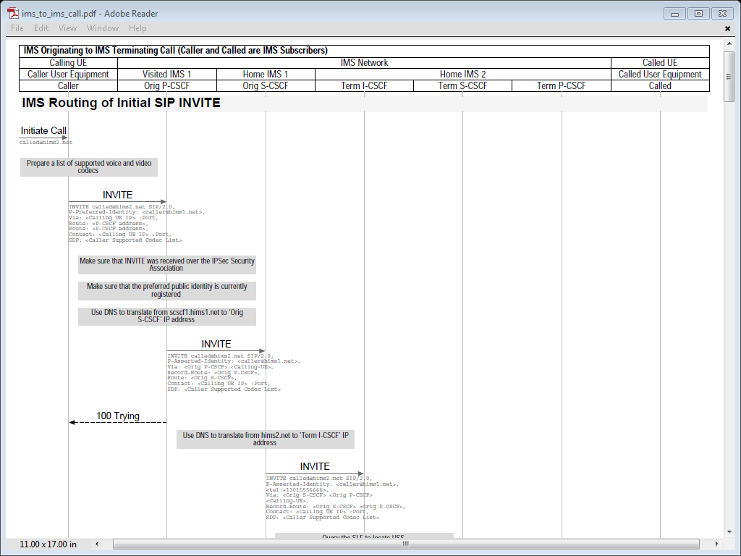
Task: Click the document title 'IMS Originating to IMS Terminating Call'
Action: pos(175,51)
